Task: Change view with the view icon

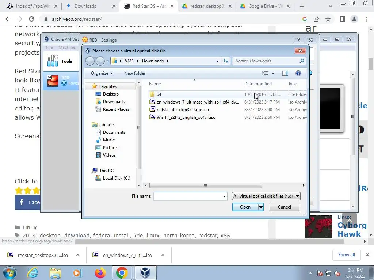Action: click(265, 73)
